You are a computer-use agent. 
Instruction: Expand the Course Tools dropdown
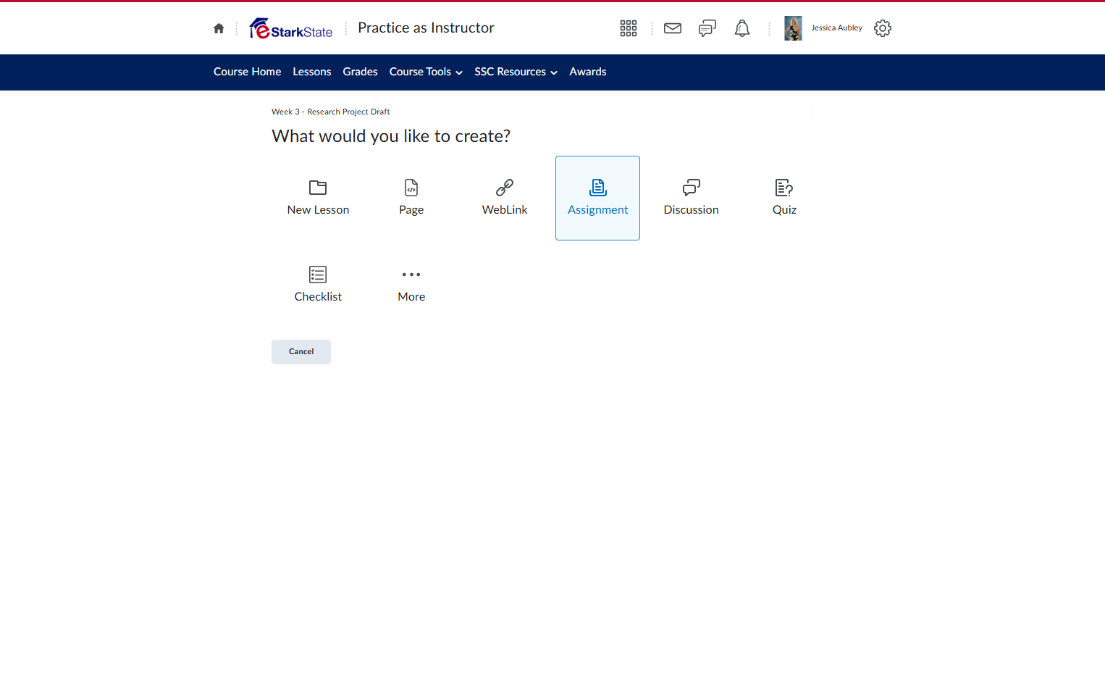[x=426, y=72]
